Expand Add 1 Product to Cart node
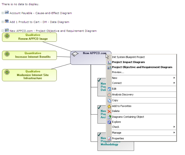This screenshot has height=155, width=185. point(3,22)
